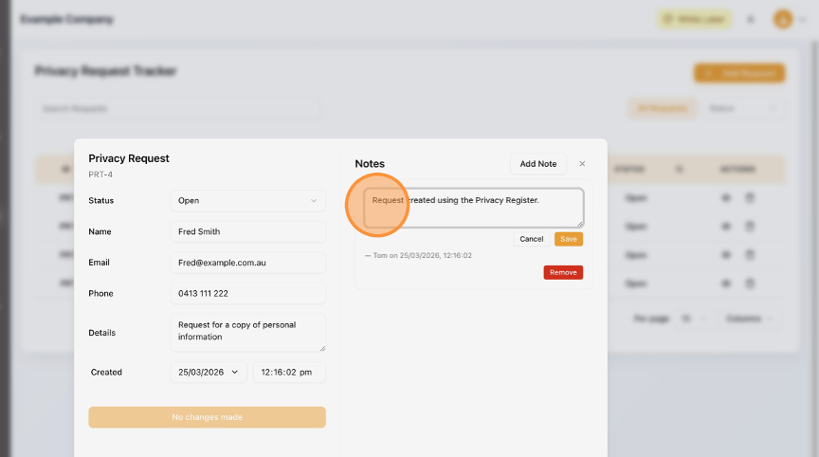Click the Name field containing Fred Smith
Image resolution: width=819 pixels, height=457 pixels.
coord(247,231)
